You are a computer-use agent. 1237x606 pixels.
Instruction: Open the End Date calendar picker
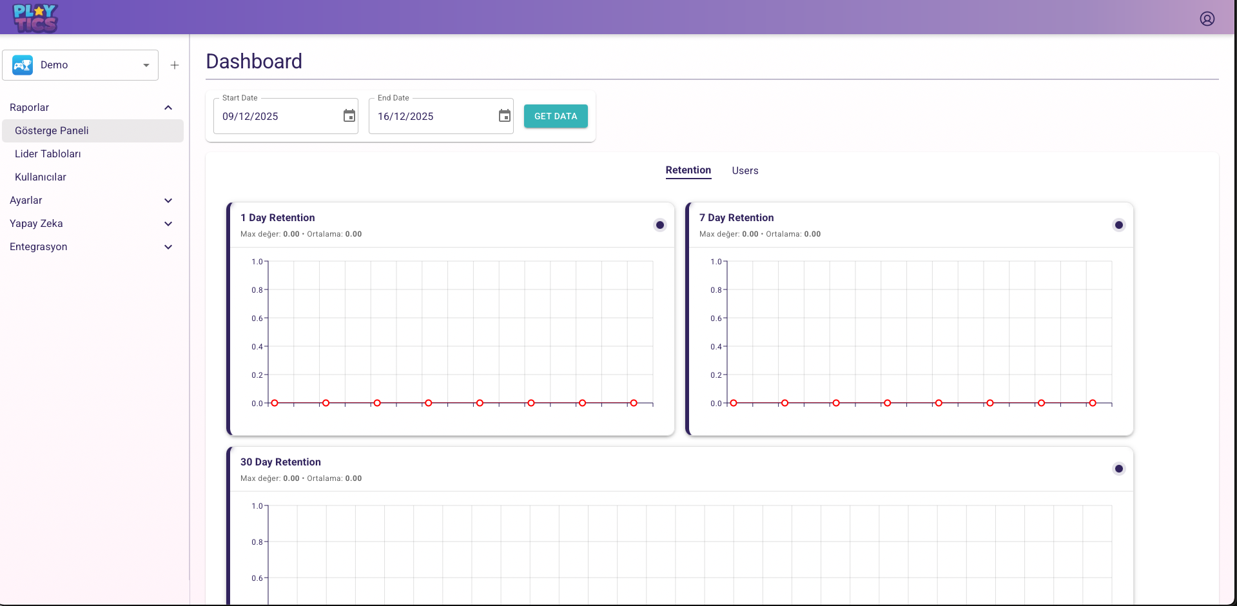click(504, 116)
